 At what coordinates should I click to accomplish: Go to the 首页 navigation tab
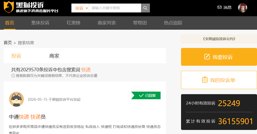(10, 23)
